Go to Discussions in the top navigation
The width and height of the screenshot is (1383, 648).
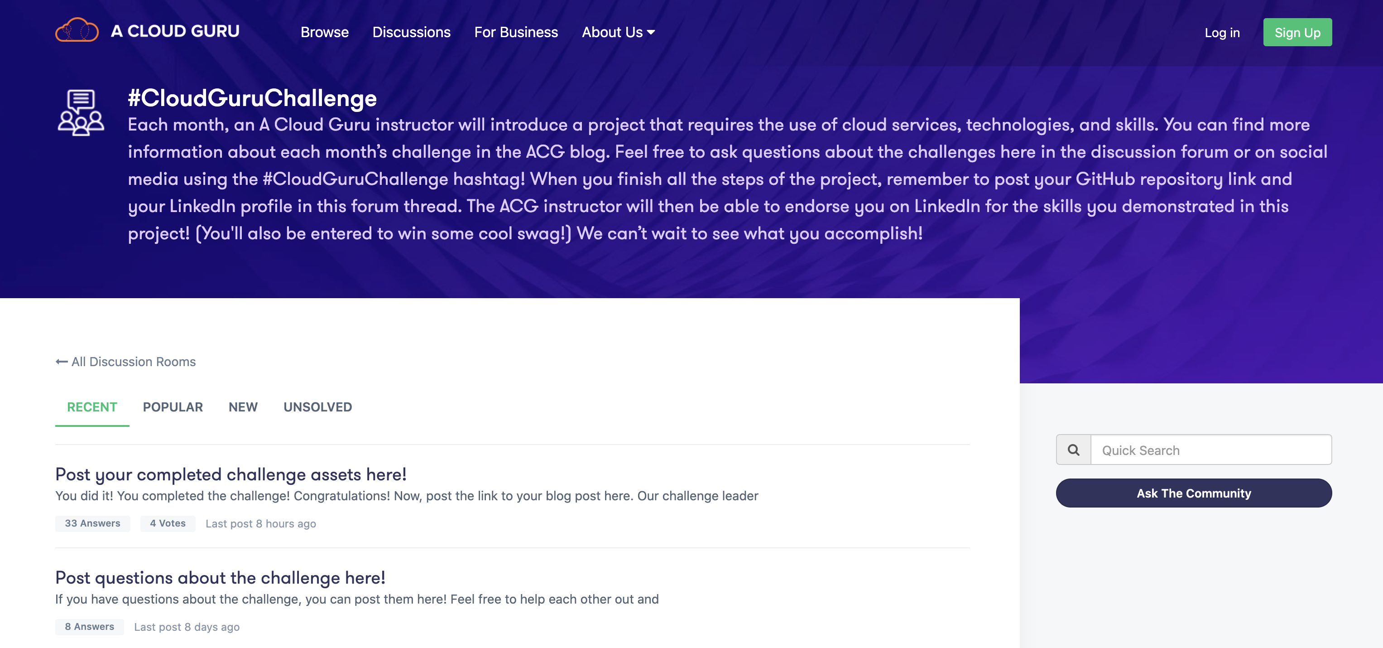[411, 32]
